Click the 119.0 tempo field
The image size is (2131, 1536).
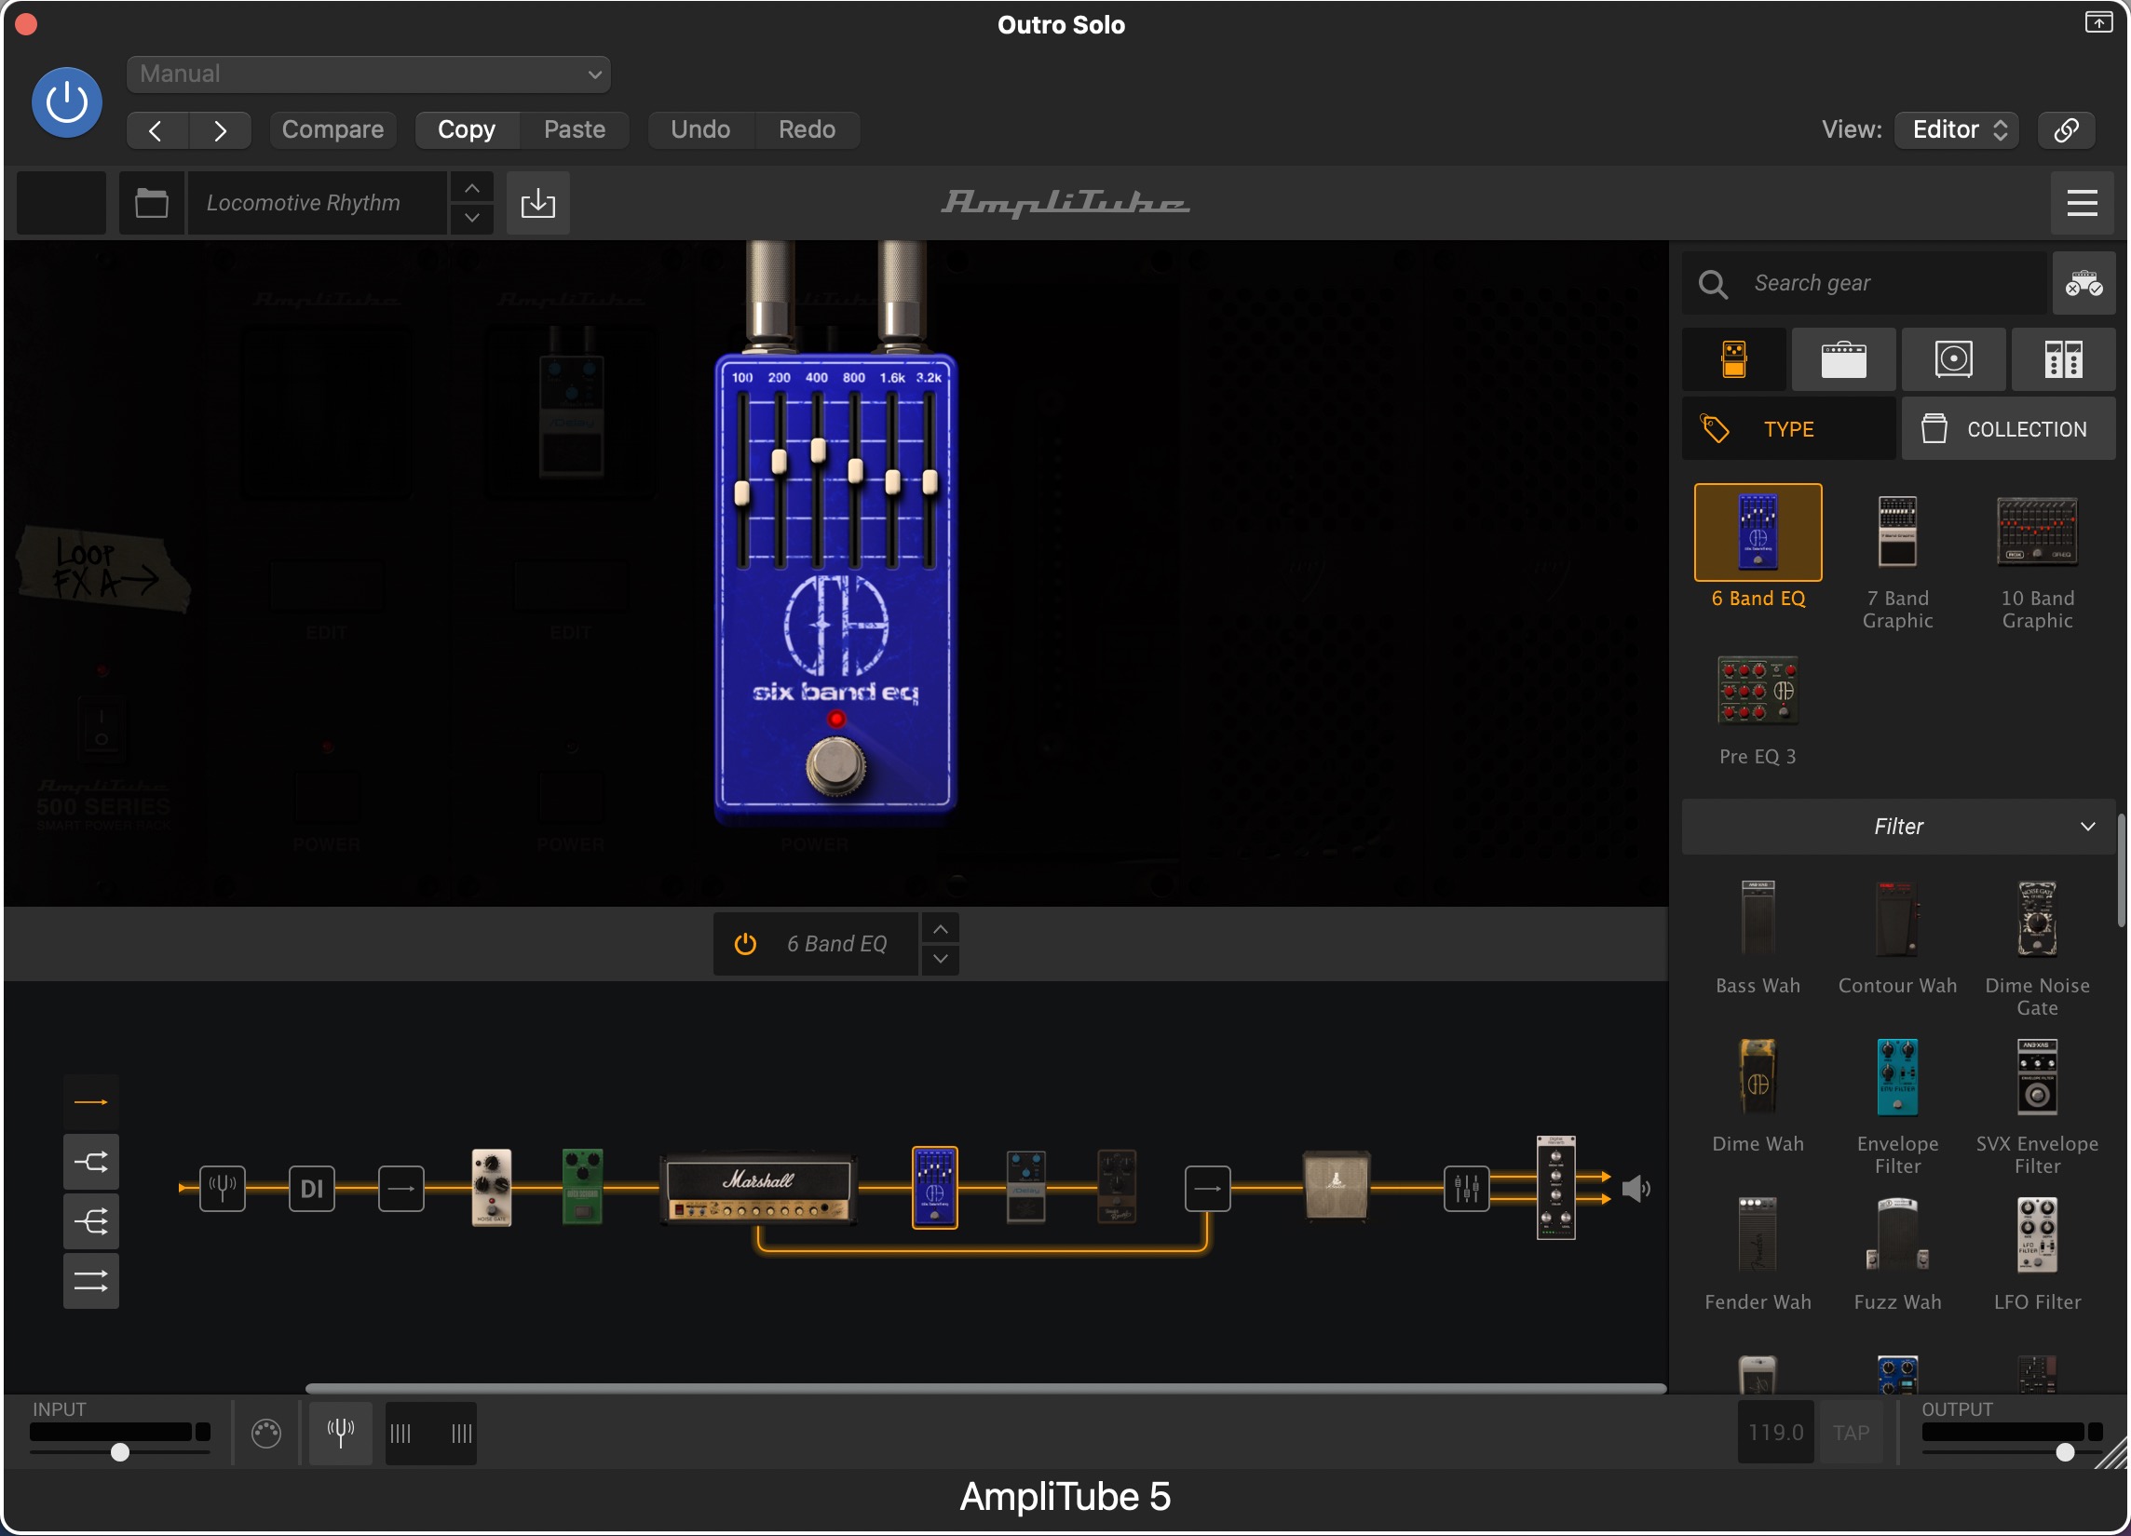(1775, 1433)
